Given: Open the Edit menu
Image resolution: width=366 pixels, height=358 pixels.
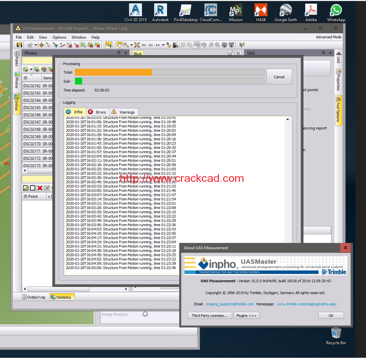Looking at the screenshot, I should tap(30, 38).
